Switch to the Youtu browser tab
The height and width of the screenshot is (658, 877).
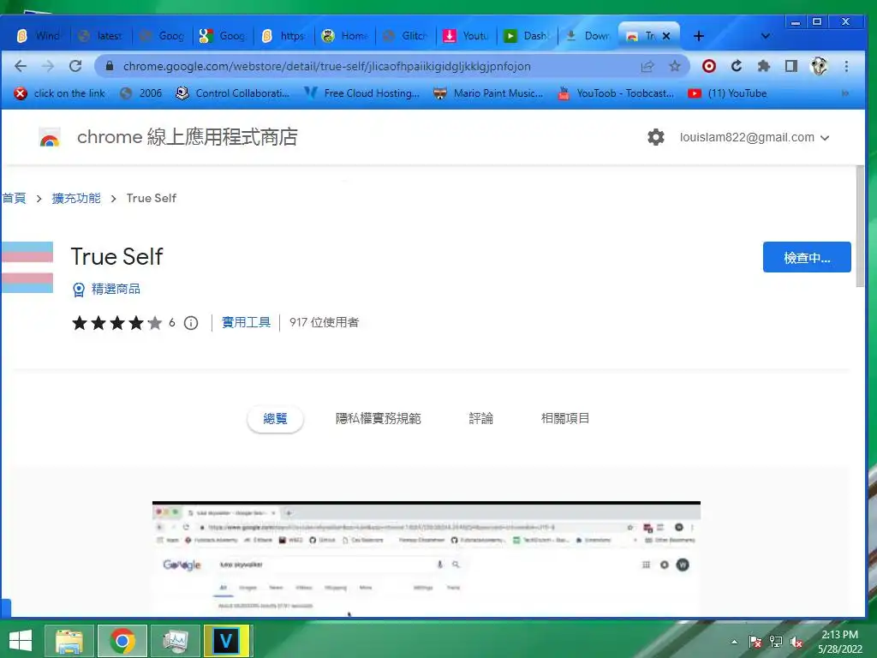(467, 36)
